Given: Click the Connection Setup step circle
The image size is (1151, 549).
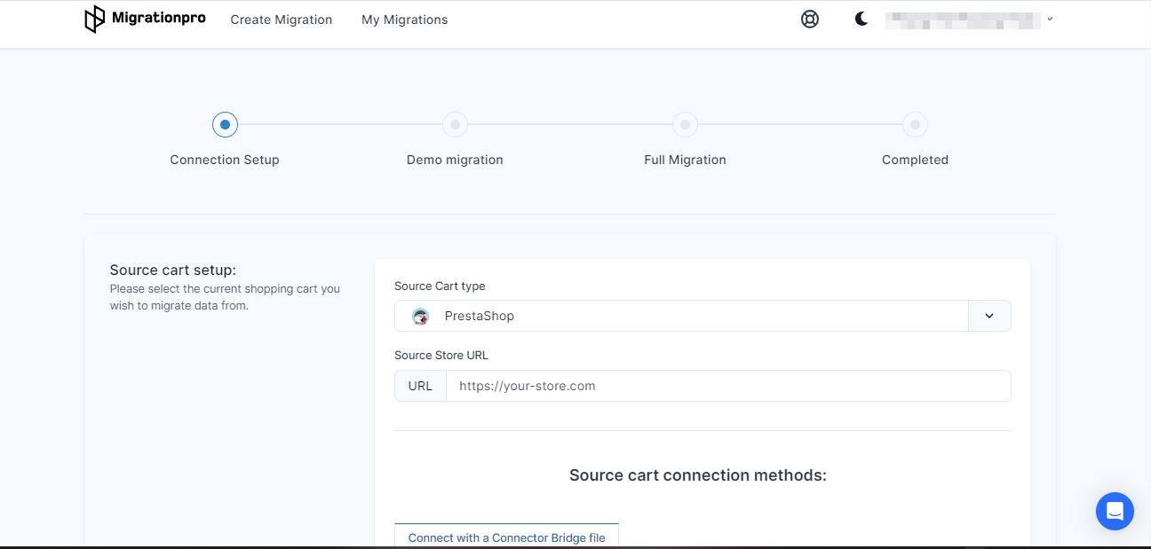Looking at the screenshot, I should [x=225, y=125].
